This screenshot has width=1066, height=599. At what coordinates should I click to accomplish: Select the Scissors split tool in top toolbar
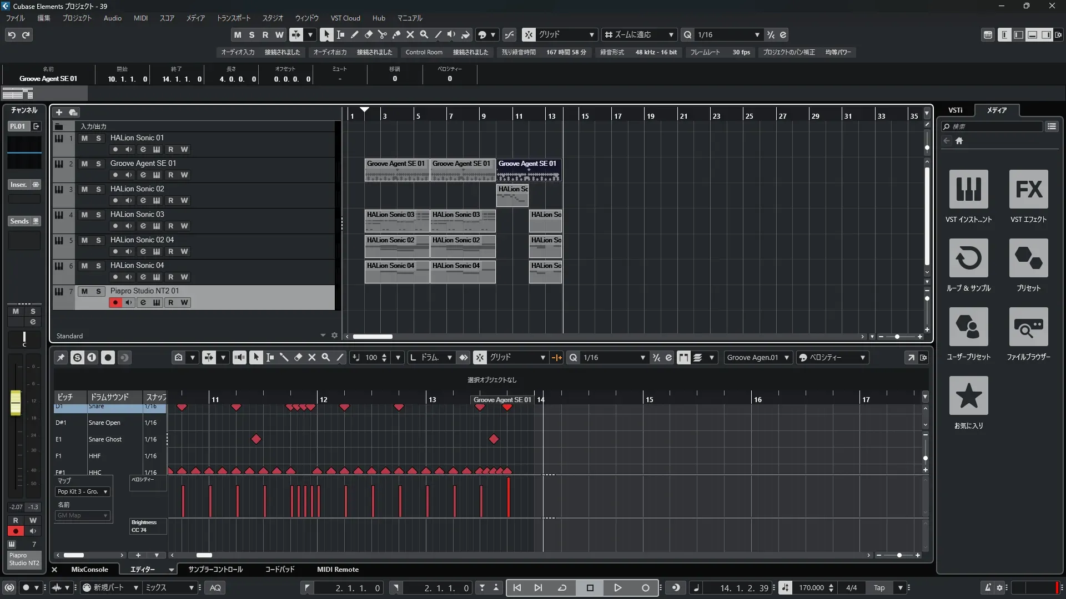[382, 34]
